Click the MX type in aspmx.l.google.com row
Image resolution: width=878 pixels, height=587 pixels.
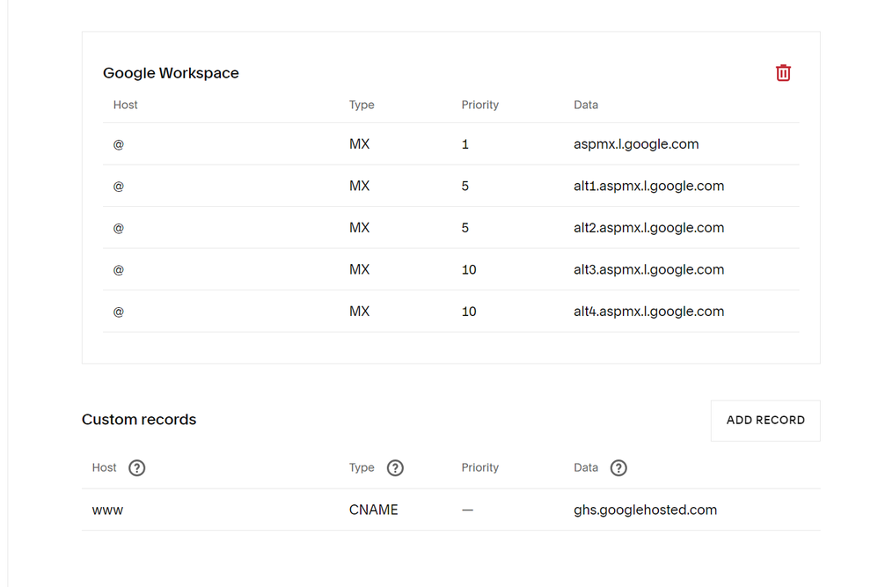[x=359, y=144]
